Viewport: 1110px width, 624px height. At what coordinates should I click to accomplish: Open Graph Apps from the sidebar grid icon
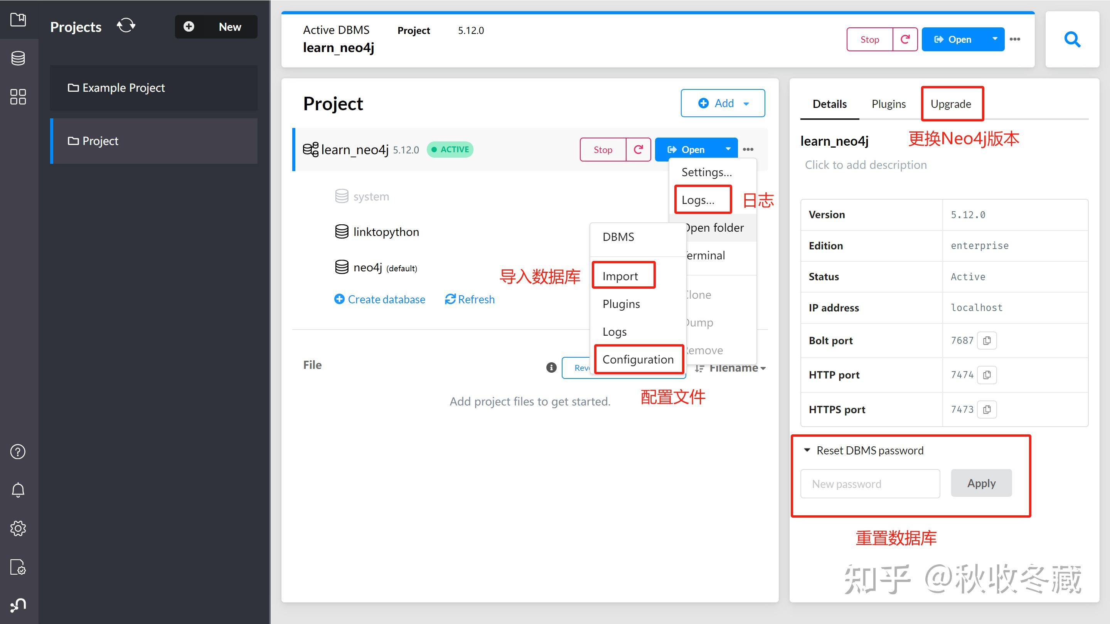pos(18,97)
